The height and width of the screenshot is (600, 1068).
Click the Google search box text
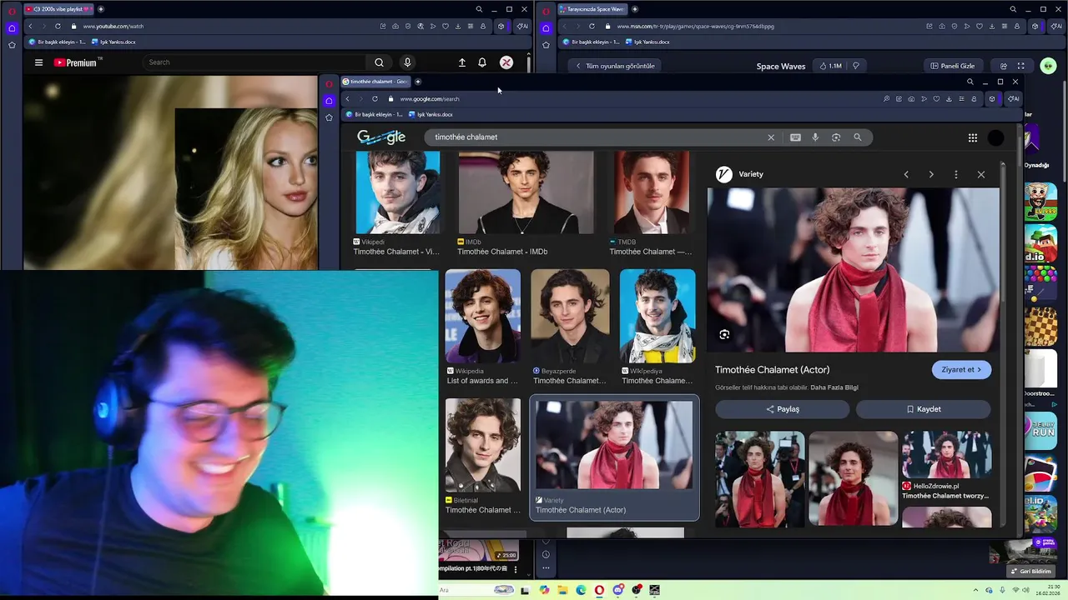click(466, 137)
